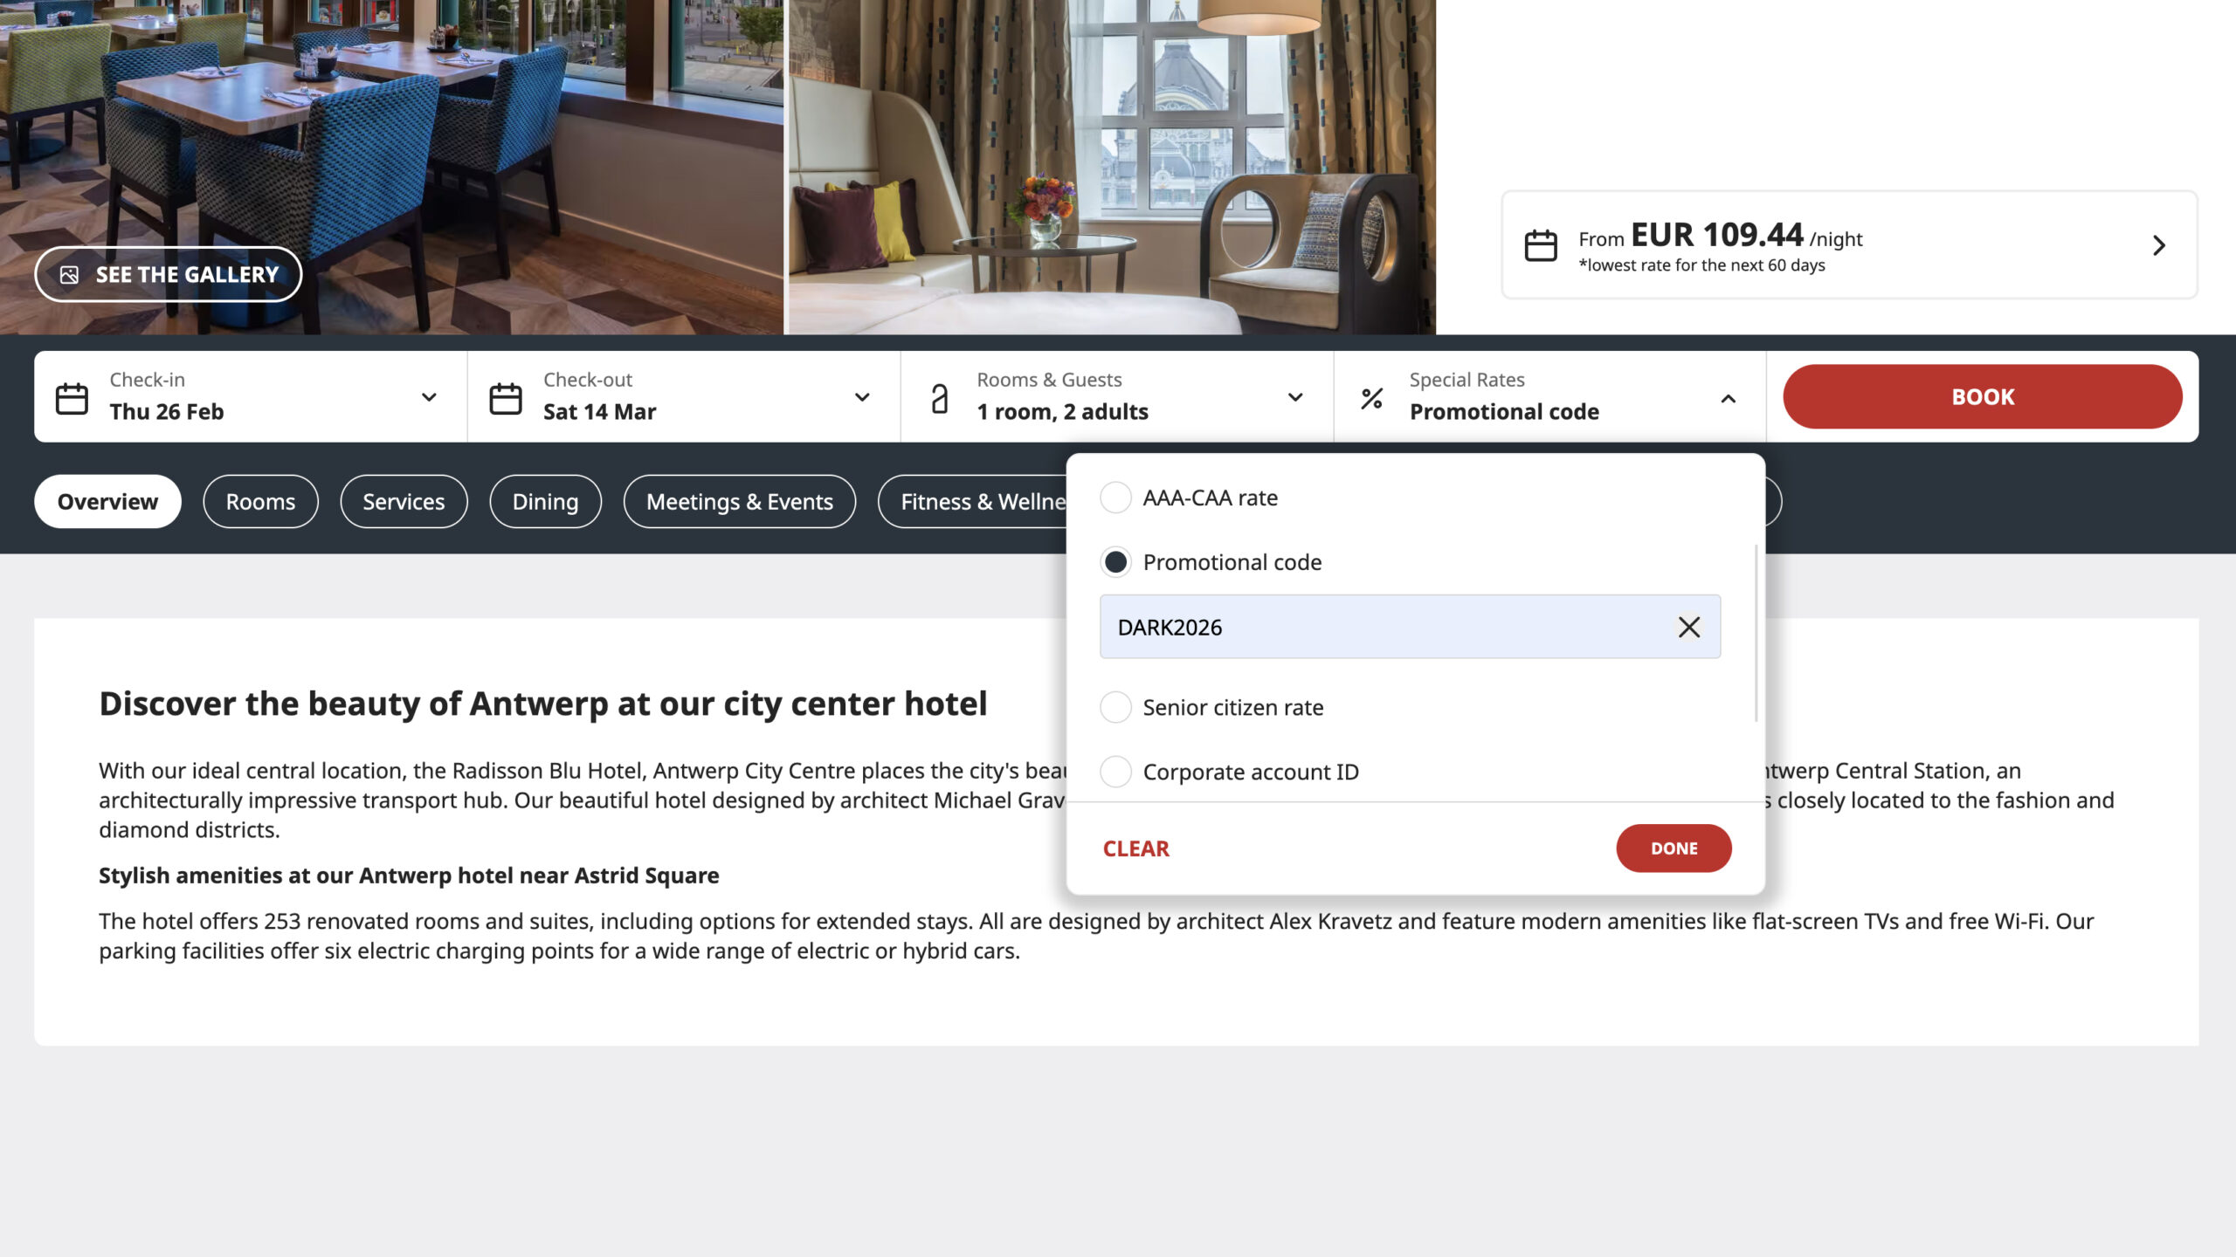This screenshot has height=1257, width=2236.
Task: Clear promo code with the X icon
Action: pyautogui.click(x=1688, y=627)
